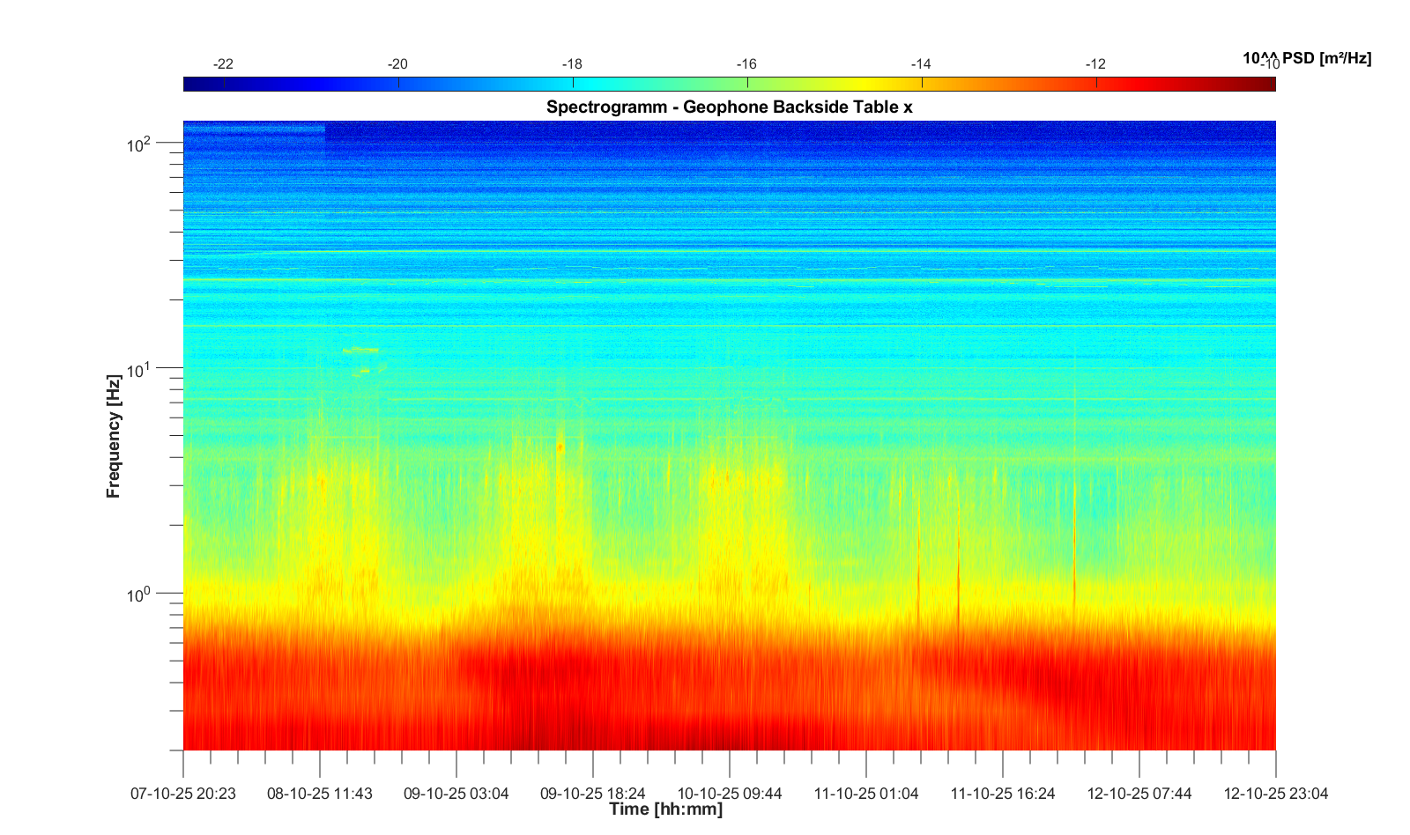This screenshot has height=835, width=1410.
Task: Select the -20 tick on the colorbar
Action: 398,64
